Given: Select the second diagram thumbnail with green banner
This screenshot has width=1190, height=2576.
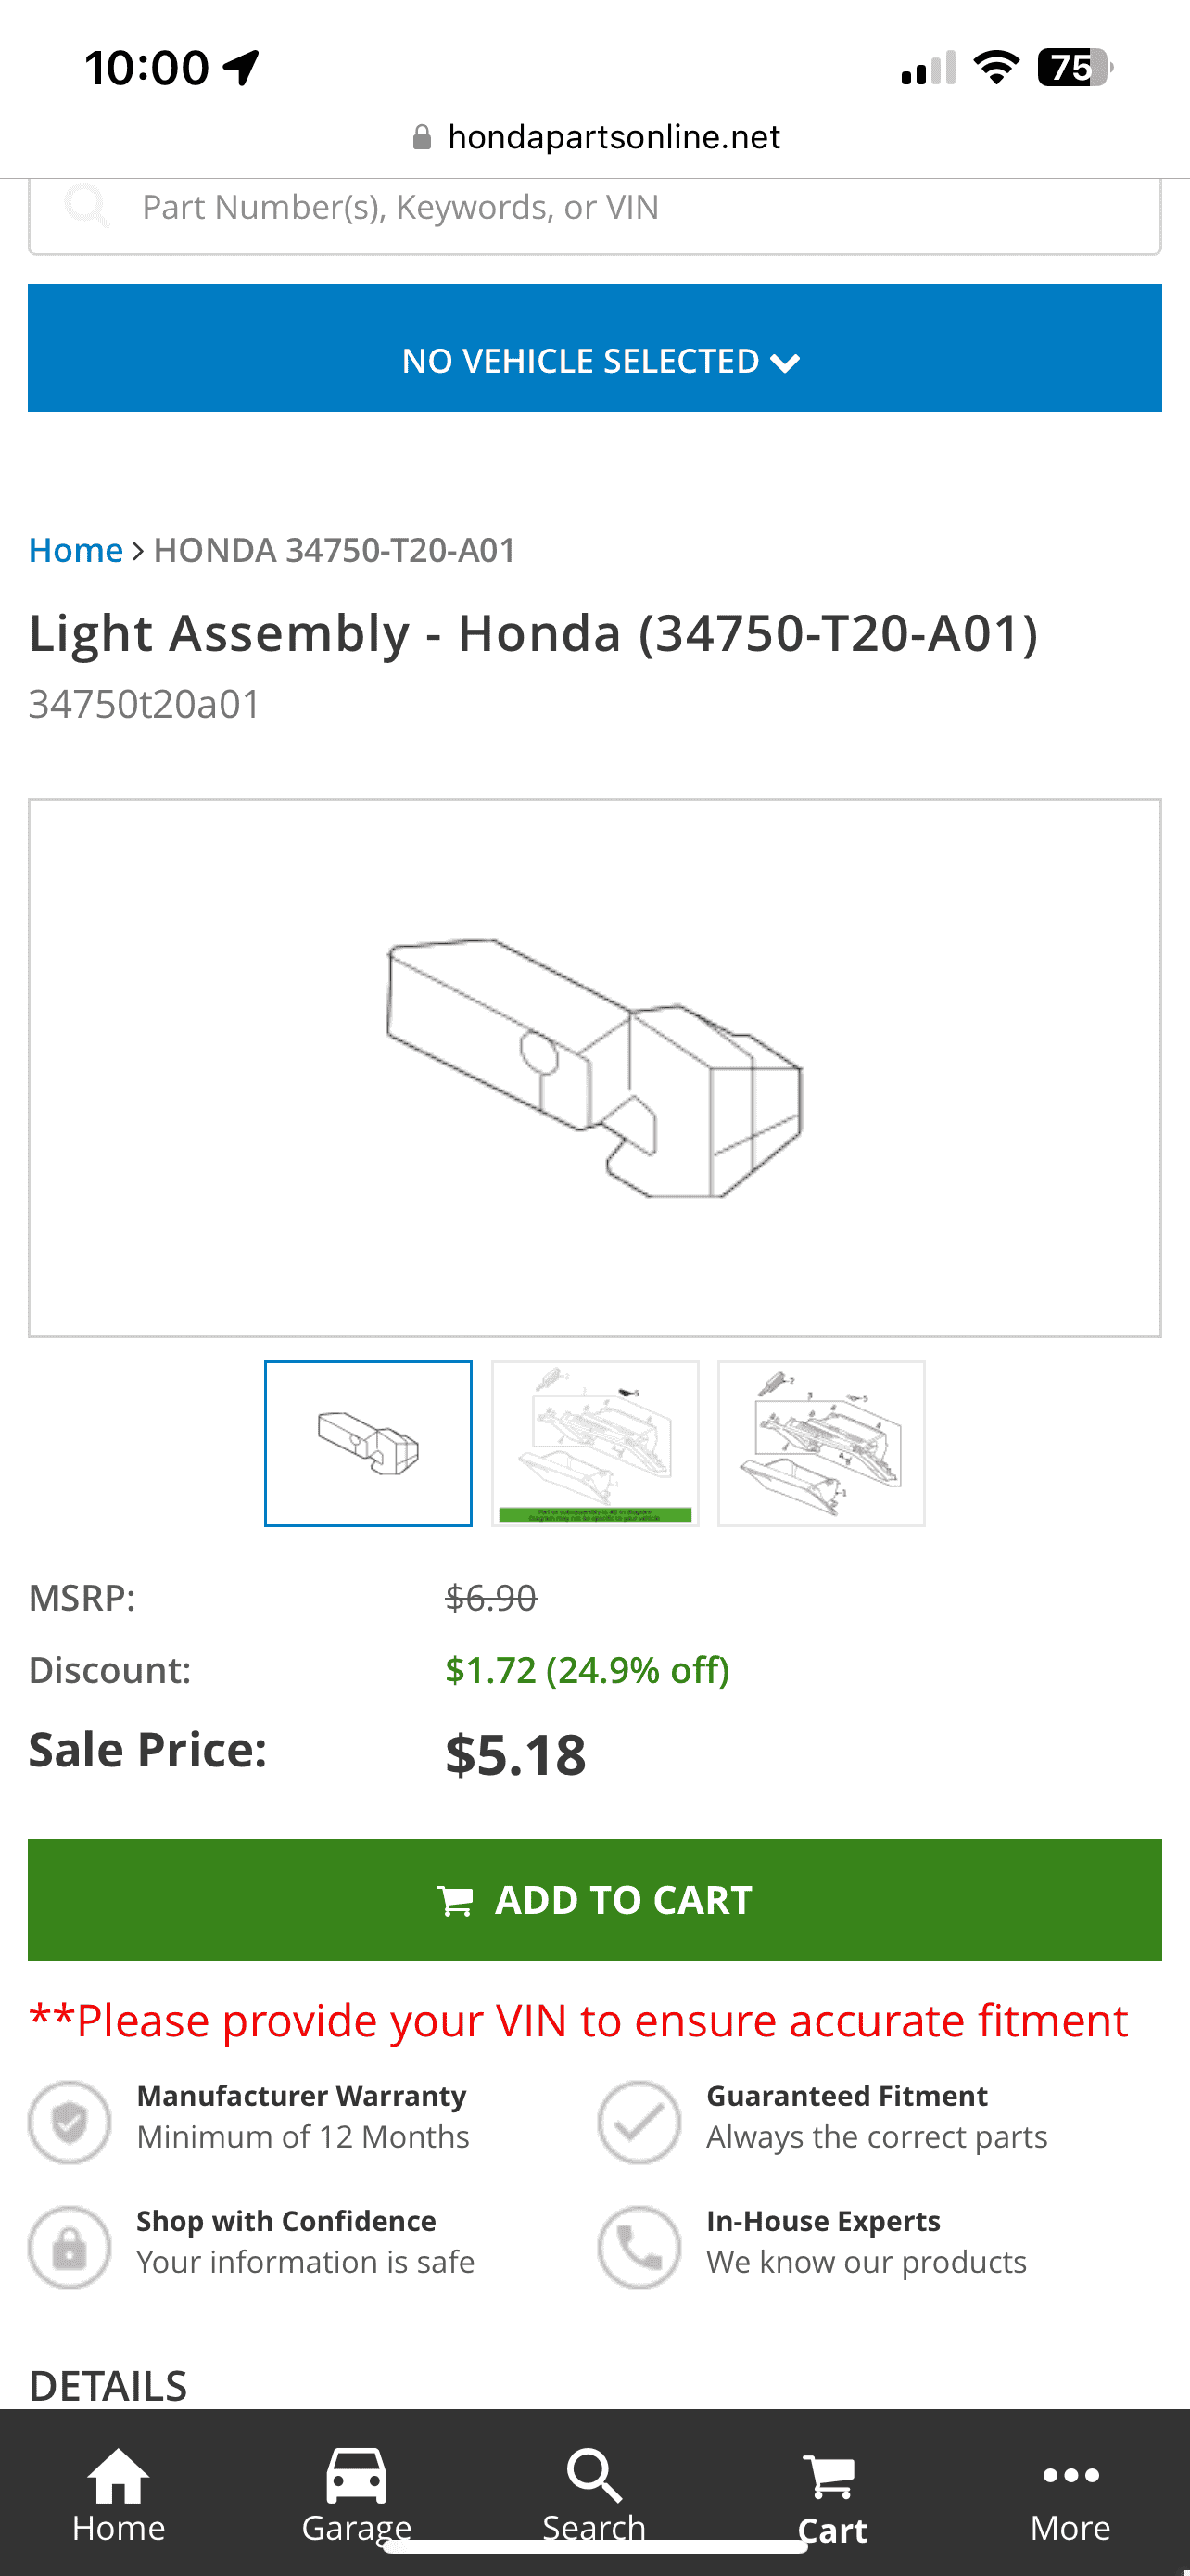Looking at the screenshot, I should (594, 1443).
